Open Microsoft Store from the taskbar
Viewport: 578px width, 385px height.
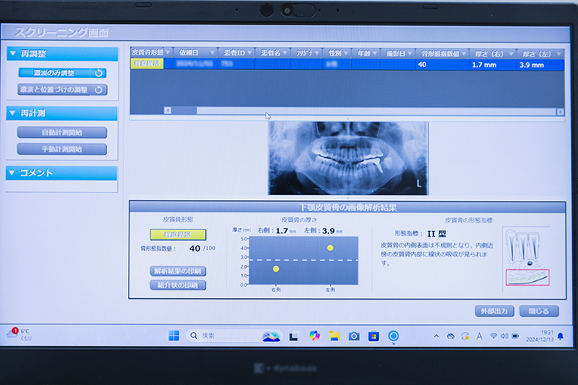374,336
